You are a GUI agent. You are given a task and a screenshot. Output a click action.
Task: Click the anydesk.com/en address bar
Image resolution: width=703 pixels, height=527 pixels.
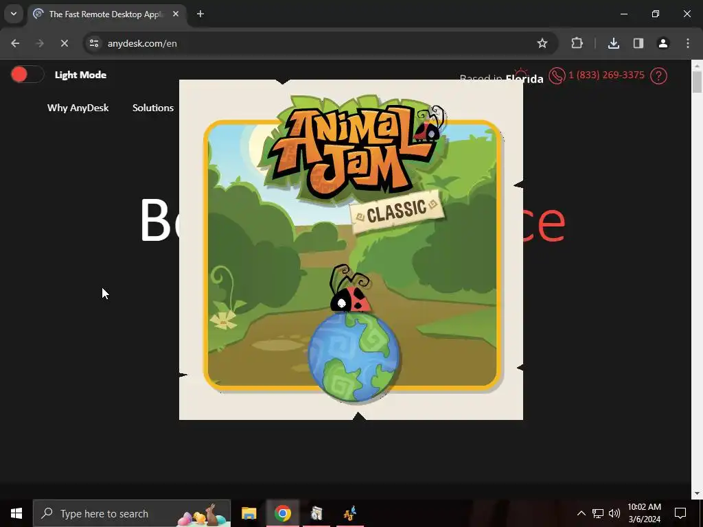(321, 43)
